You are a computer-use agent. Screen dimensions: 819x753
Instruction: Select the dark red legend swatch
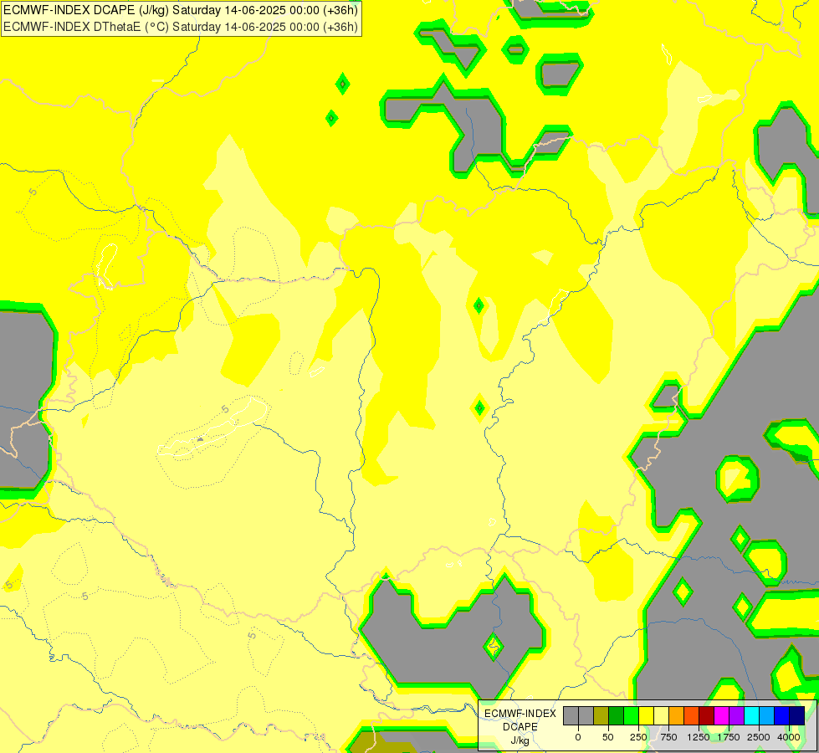point(707,716)
